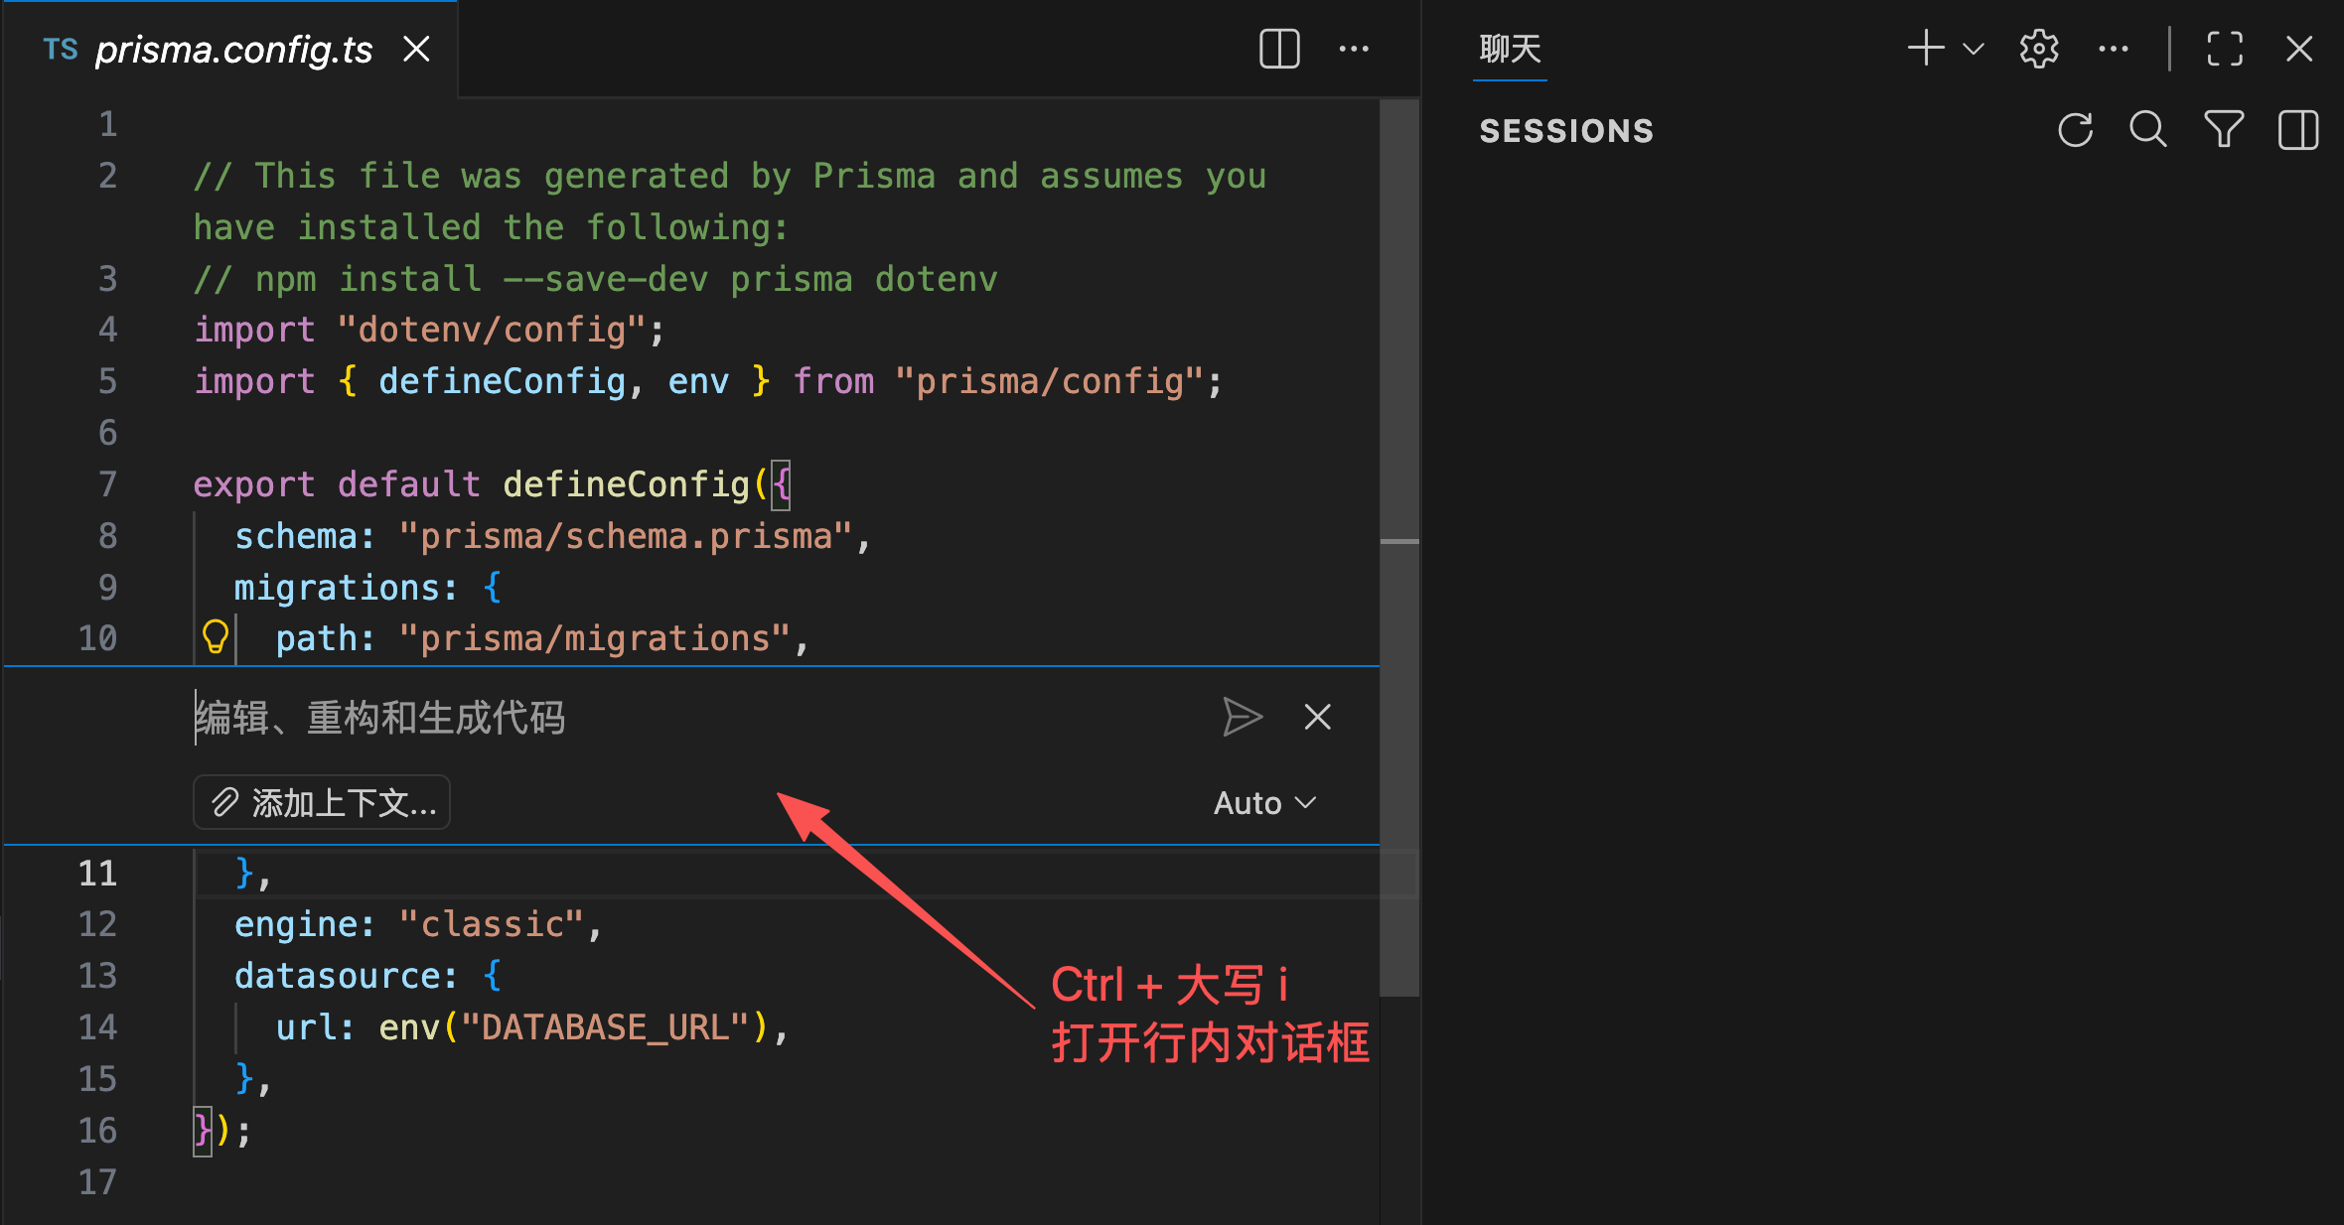This screenshot has height=1225, width=2344.
Task: Open the editor's more actions menu
Action: coord(1355,48)
